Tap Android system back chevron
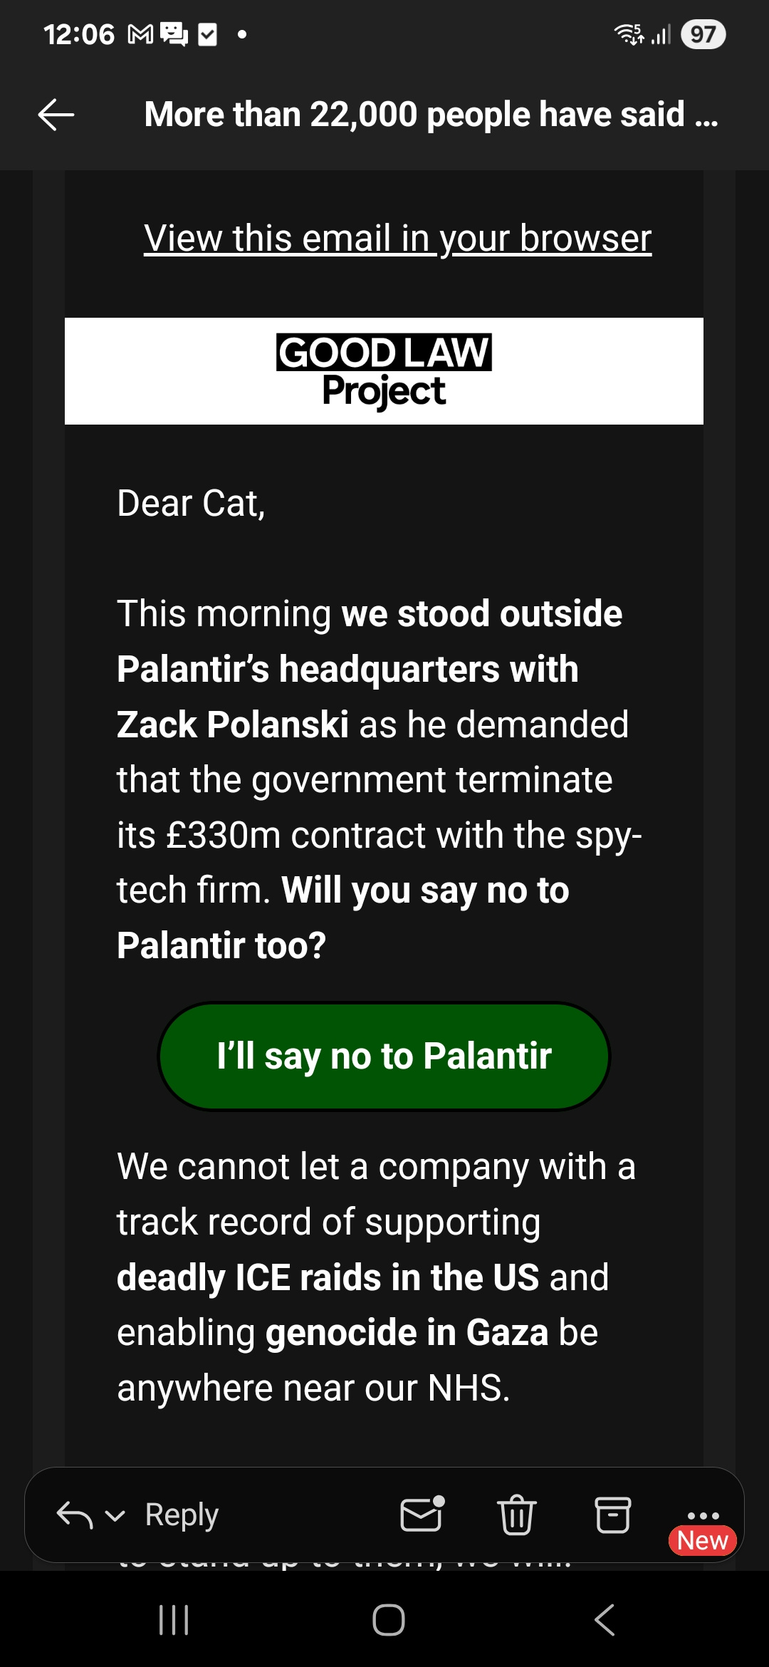The image size is (769, 1667). coord(604,1620)
